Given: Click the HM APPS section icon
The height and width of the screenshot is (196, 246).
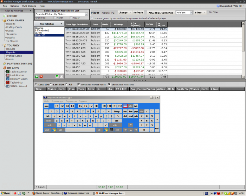Looking at the screenshot, I should point(5,68).
